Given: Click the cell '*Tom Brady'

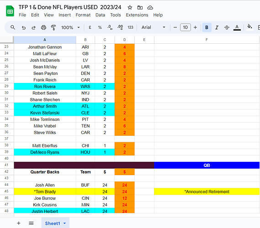Looking at the screenshot, I should [x=45, y=192].
